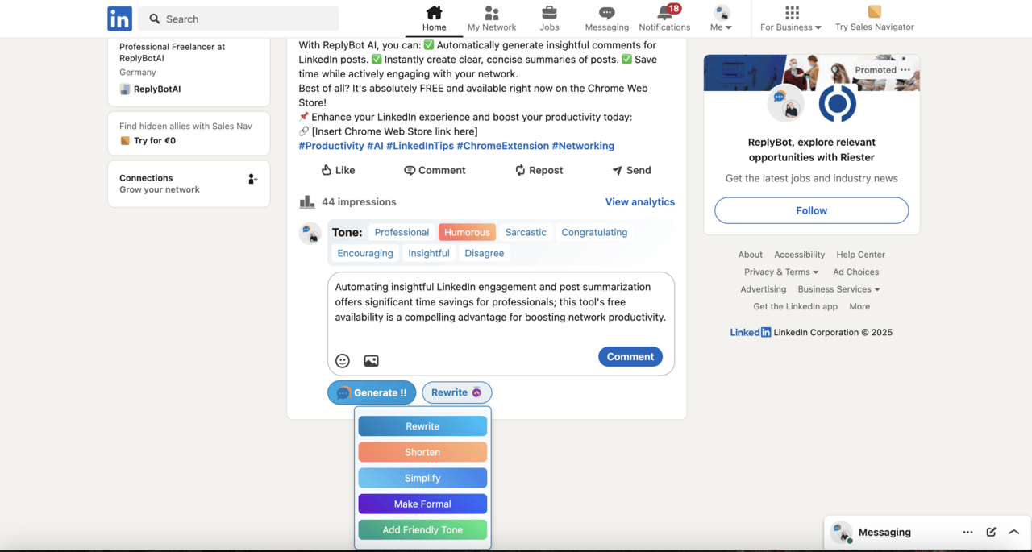
Task: Click Get the LinkedIn app link
Action: pyautogui.click(x=796, y=306)
